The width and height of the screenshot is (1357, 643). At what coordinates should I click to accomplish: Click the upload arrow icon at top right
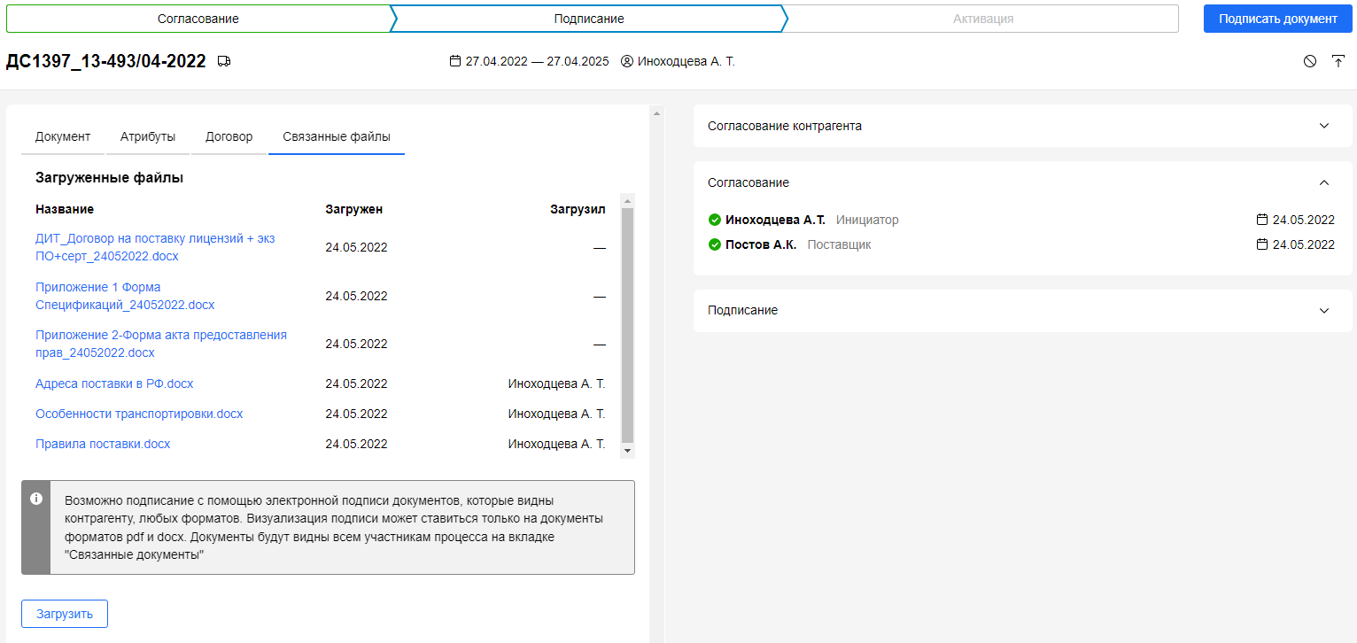tap(1338, 61)
